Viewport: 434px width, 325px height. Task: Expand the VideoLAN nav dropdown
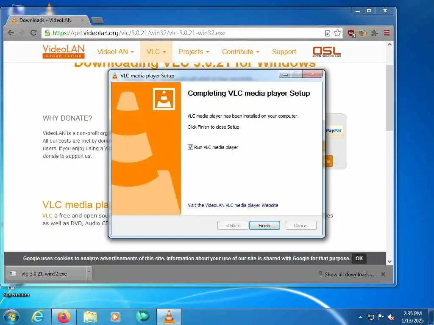[x=115, y=52]
